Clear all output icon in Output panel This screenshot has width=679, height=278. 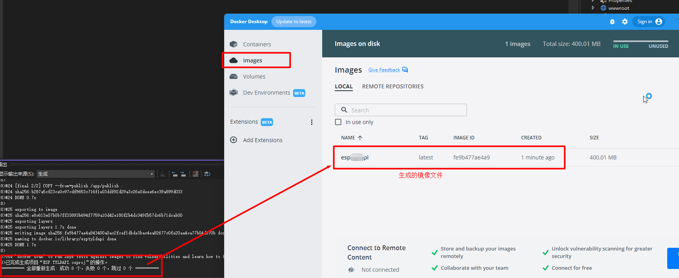click(196, 174)
